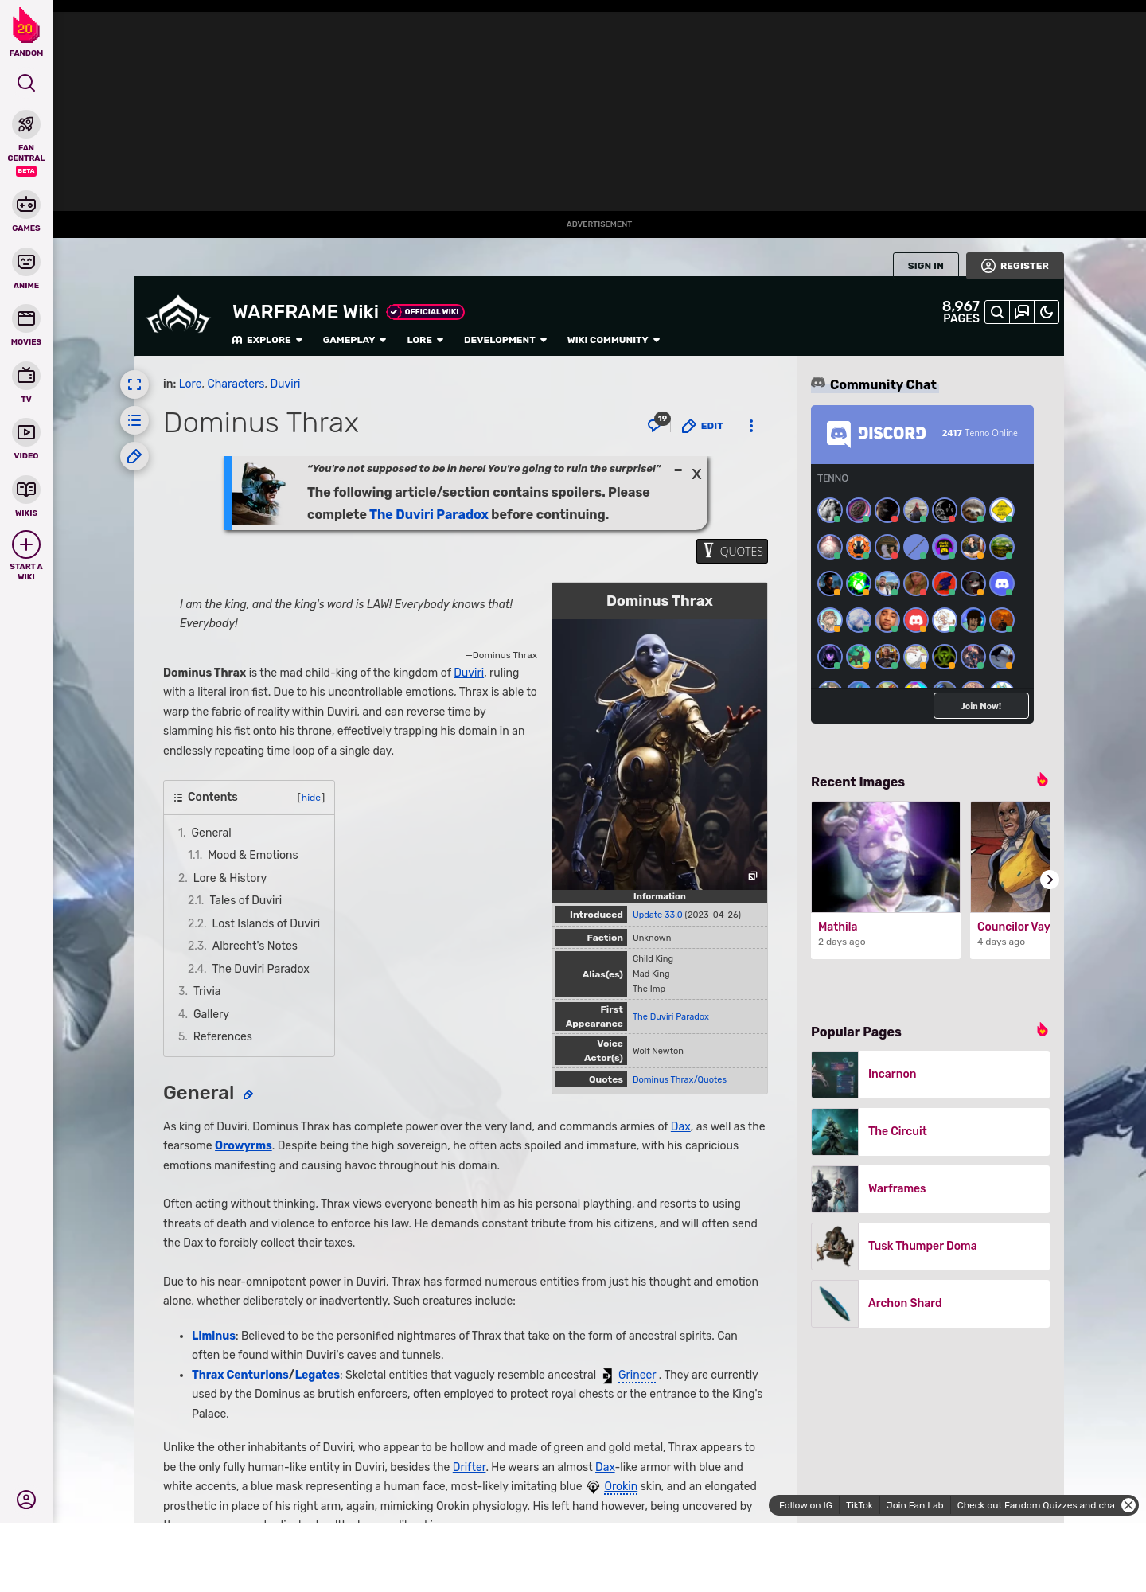Open the Video sidebar icon

pos(26,432)
